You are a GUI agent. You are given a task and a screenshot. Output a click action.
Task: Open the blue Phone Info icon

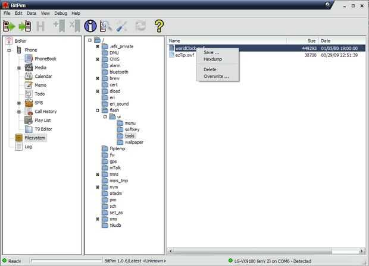tap(90, 26)
